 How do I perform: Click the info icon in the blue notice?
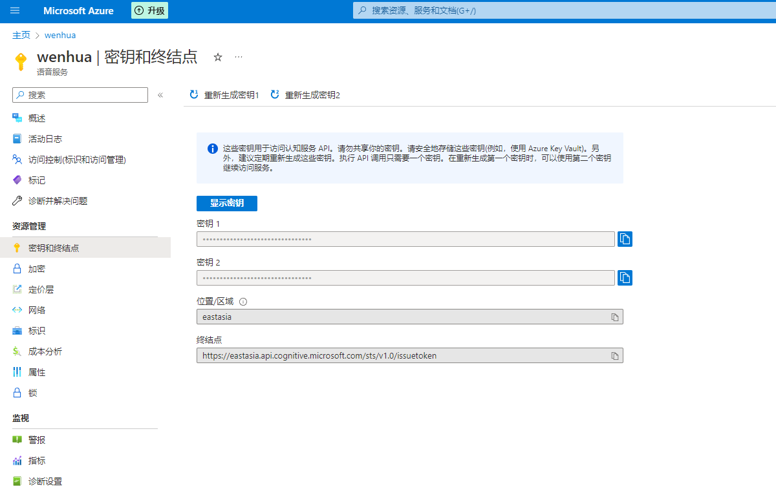point(213,149)
